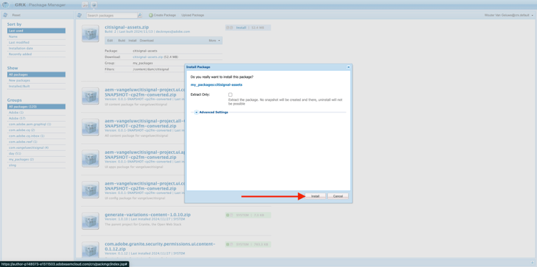Click the SYSTEM 7.3 KB status badge

(x=248, y=215)
